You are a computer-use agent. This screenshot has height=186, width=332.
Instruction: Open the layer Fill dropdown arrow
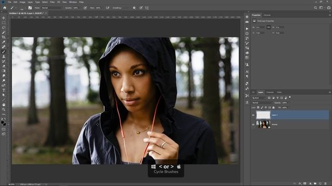[289, 107]
